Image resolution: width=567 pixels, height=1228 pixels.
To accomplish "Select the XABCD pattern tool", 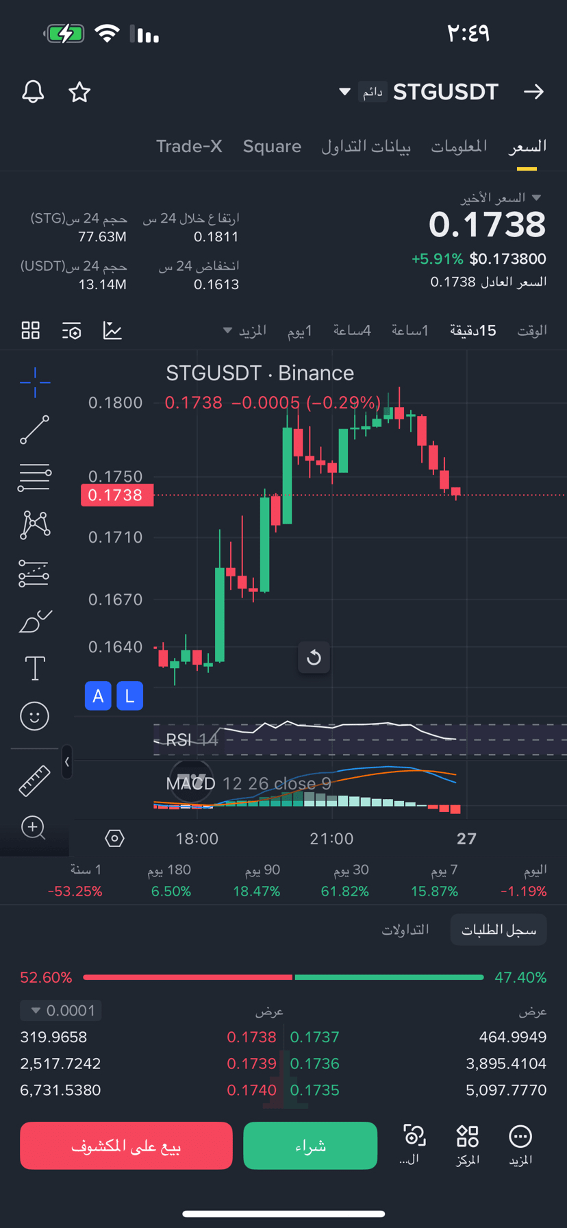I will [35, 525].
